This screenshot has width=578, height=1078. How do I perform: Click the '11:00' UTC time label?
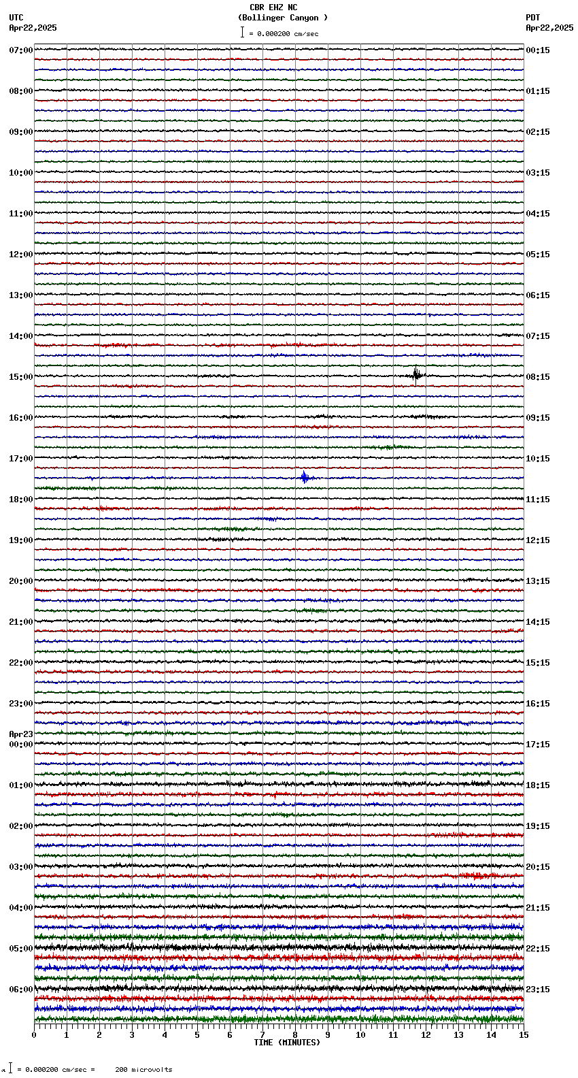(x=21, y=214)
